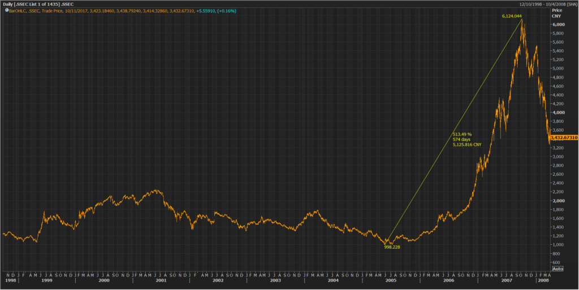
Task: Click the 2005 year label on time axis
Action: [391, 280]
